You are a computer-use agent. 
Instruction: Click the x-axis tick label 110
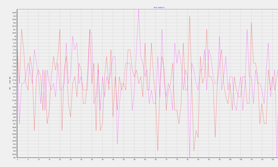click(x=251, y=160)
